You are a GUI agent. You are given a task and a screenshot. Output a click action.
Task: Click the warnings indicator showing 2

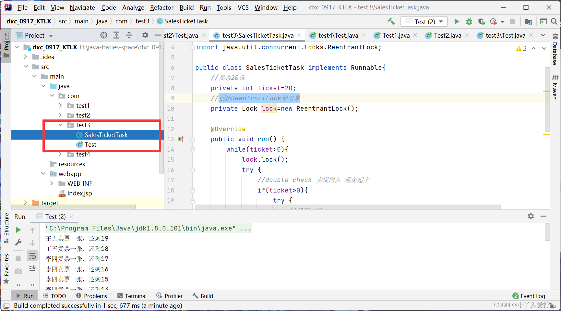point(521,48)
